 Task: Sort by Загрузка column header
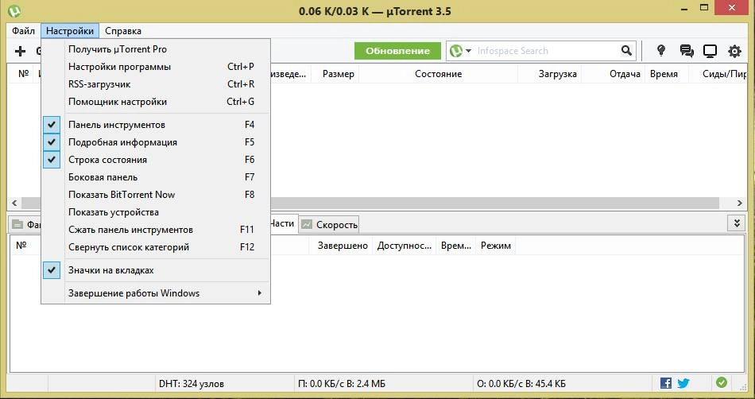click(x=549, y=74)
